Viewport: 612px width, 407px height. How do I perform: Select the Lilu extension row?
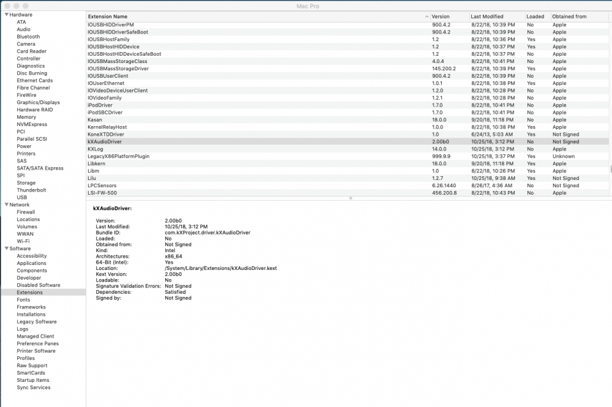(x=348, y=178)
